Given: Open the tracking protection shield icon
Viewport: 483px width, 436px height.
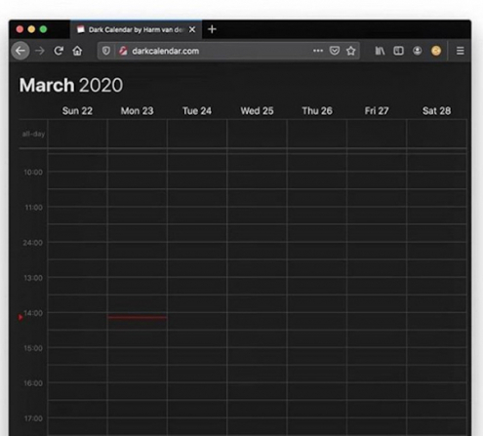Looking at the screenshot, I should click(x=106, y=51).
